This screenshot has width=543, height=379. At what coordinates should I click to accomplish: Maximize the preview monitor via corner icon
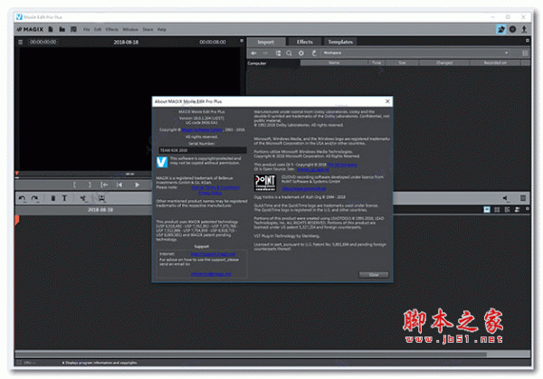coord(242,41)
